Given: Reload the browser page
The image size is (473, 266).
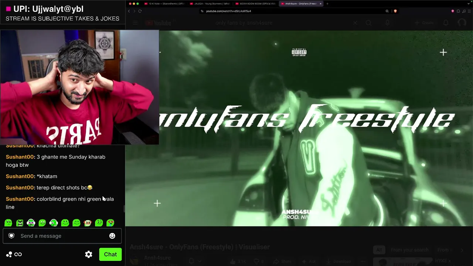Looking at the screenshot, I should point(140,11).
